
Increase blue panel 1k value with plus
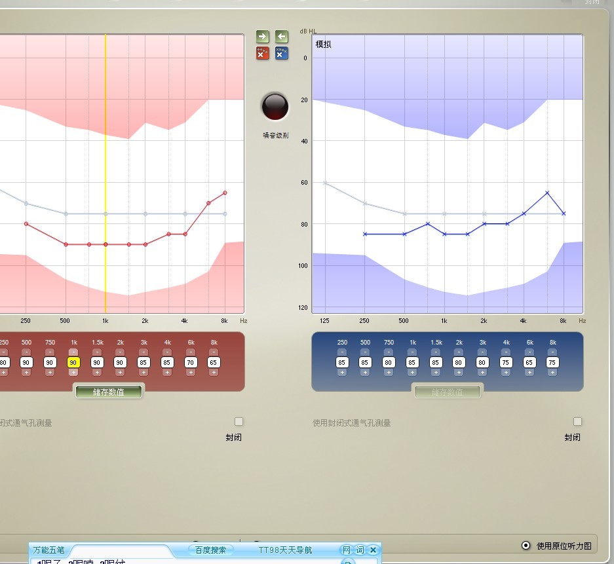(412, 373)
